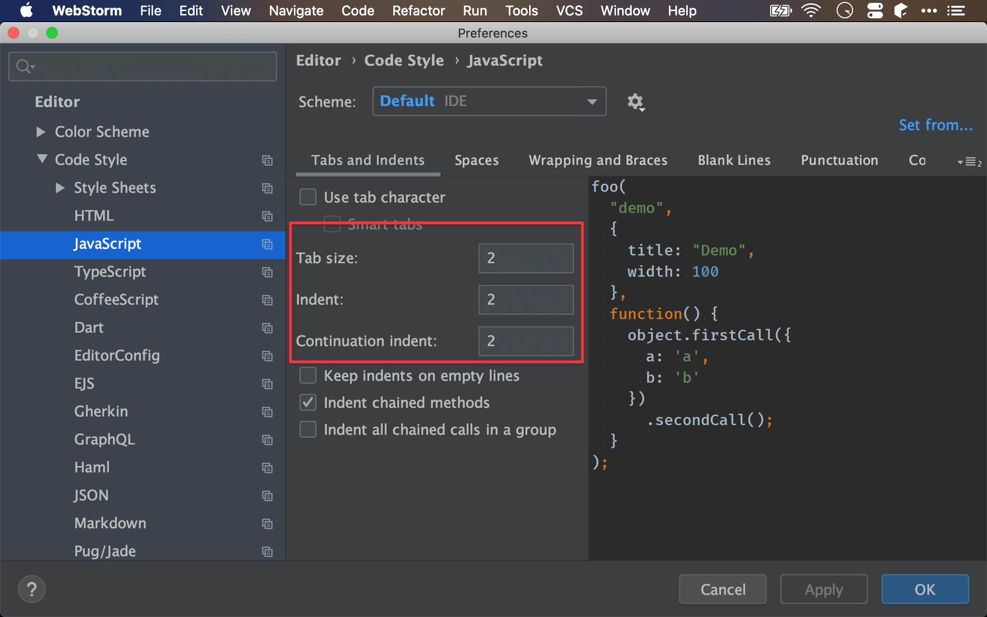Disable the Indent chained methods checkbox
The image size is (987, 617).
[x=307, y=402]
